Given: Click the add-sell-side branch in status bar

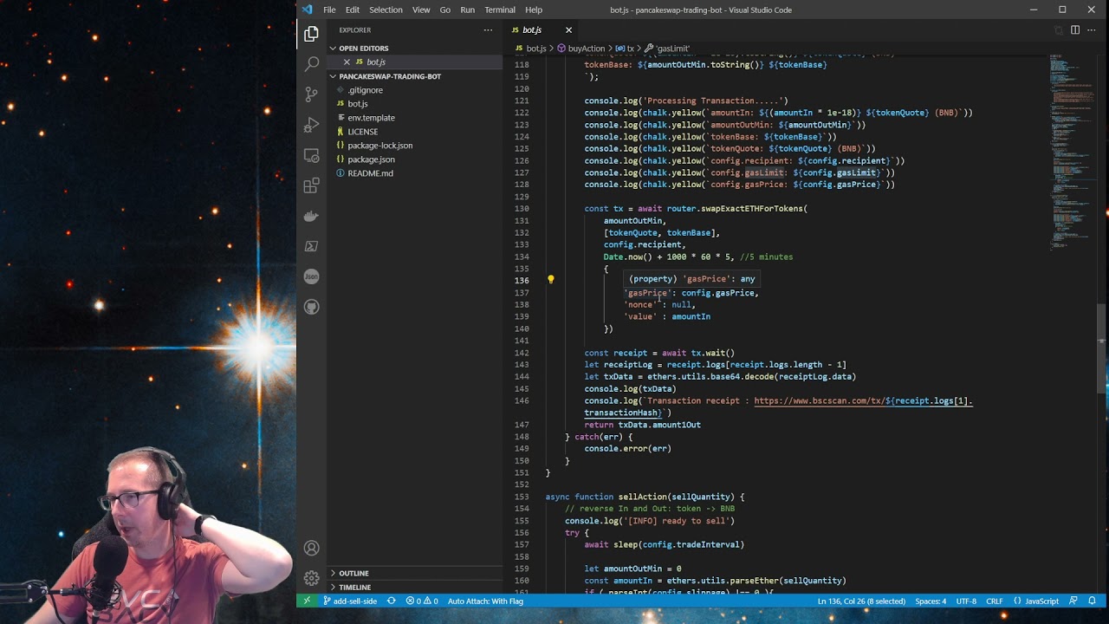Looking at the screenshot, I should [351, 601].
